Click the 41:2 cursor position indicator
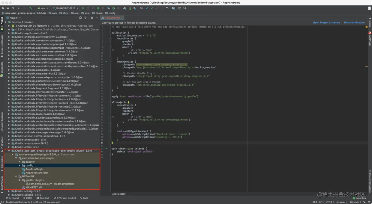This screenshot has height=204, width=372. pyautogui.click(x=315, y=202)
